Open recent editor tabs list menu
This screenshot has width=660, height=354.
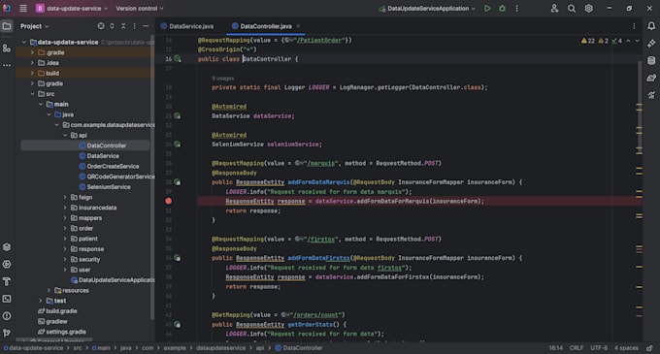click(634, 26)
